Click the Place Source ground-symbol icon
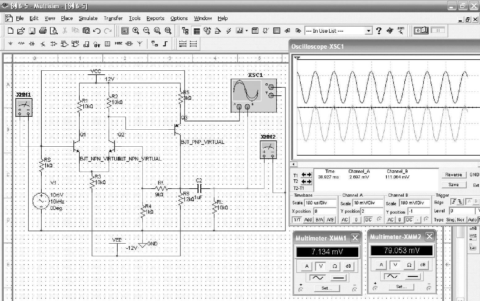The height and width of the screenshot is (301, 480). pyautogui.click(x=10, y=44)
